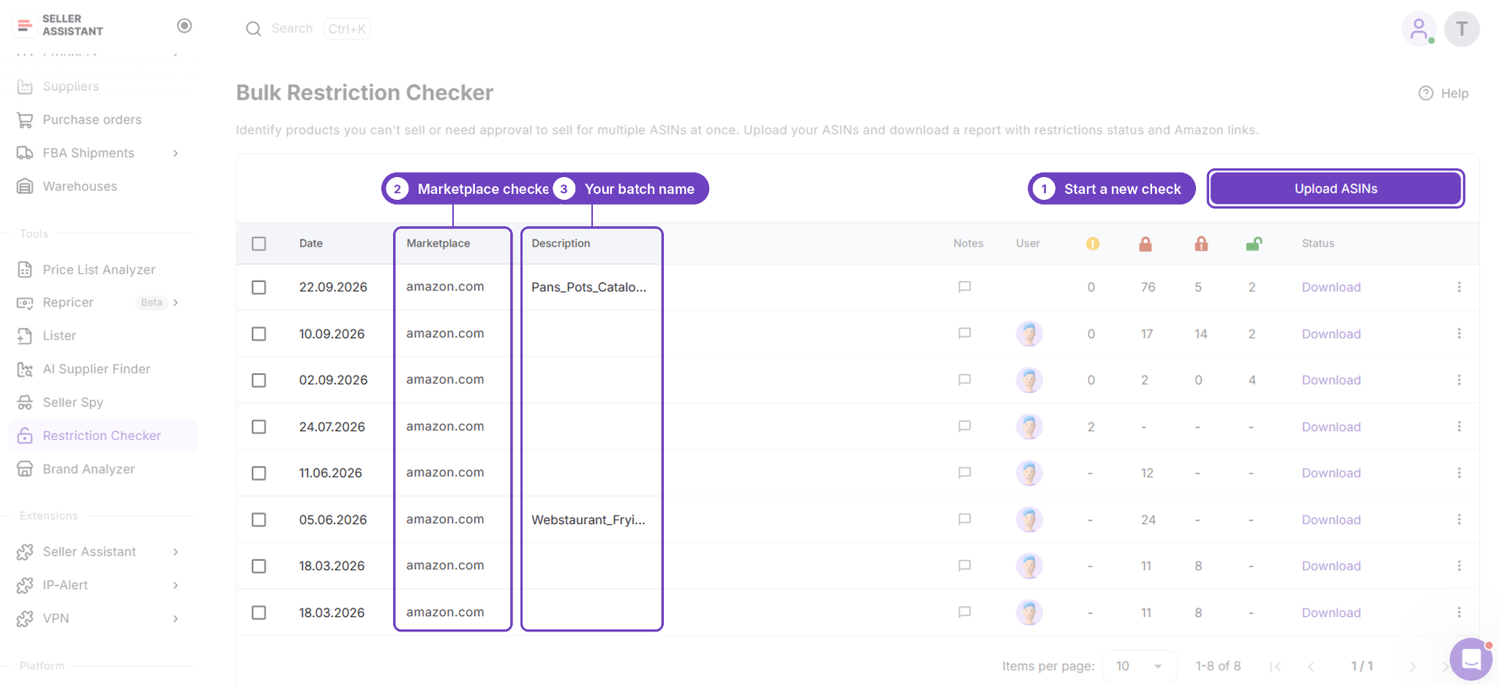The width and height of the screenshot is (1499, 685).
Task: Open three-dot menu for the 22.09.2026 row
Action: 1459,287
